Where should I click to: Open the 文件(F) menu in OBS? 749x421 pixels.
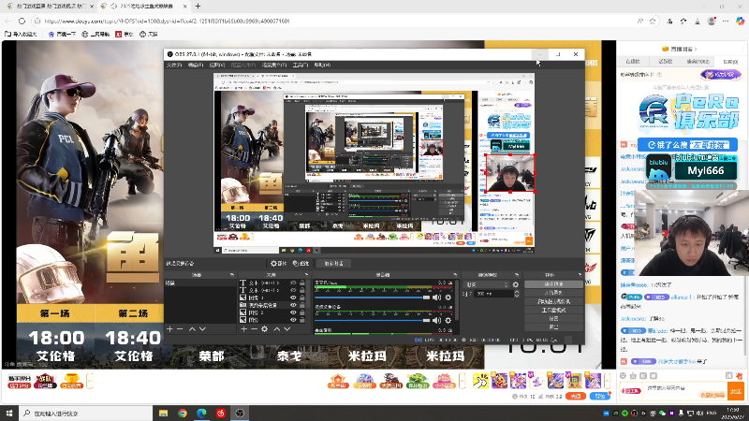(x=174, y=65)
